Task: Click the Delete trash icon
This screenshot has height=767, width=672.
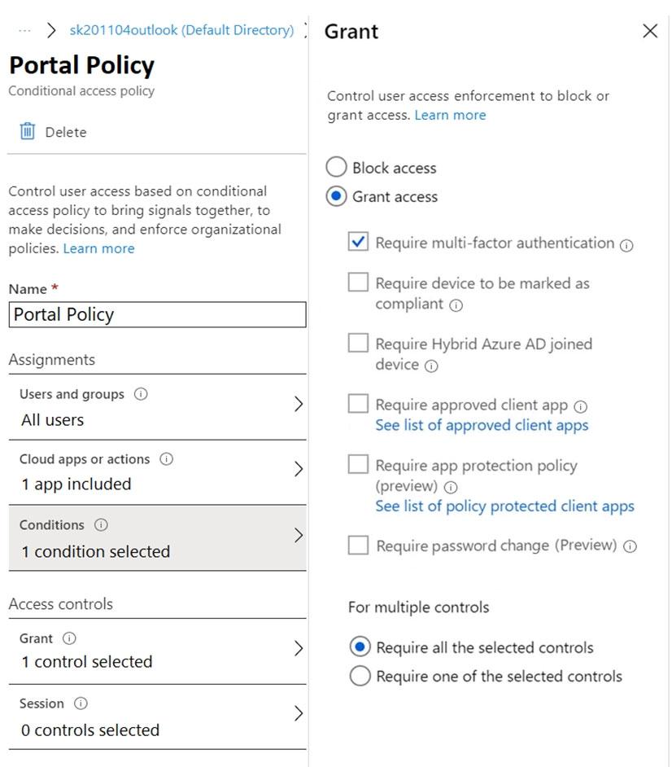Action: [x=27, y=132]
